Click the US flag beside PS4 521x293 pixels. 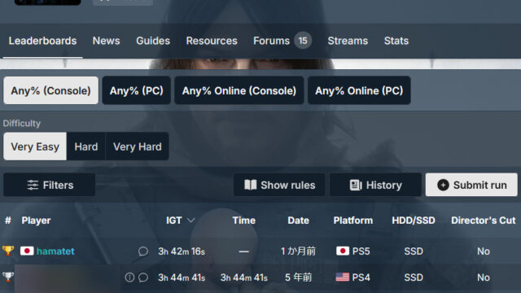tap(343, 277)
